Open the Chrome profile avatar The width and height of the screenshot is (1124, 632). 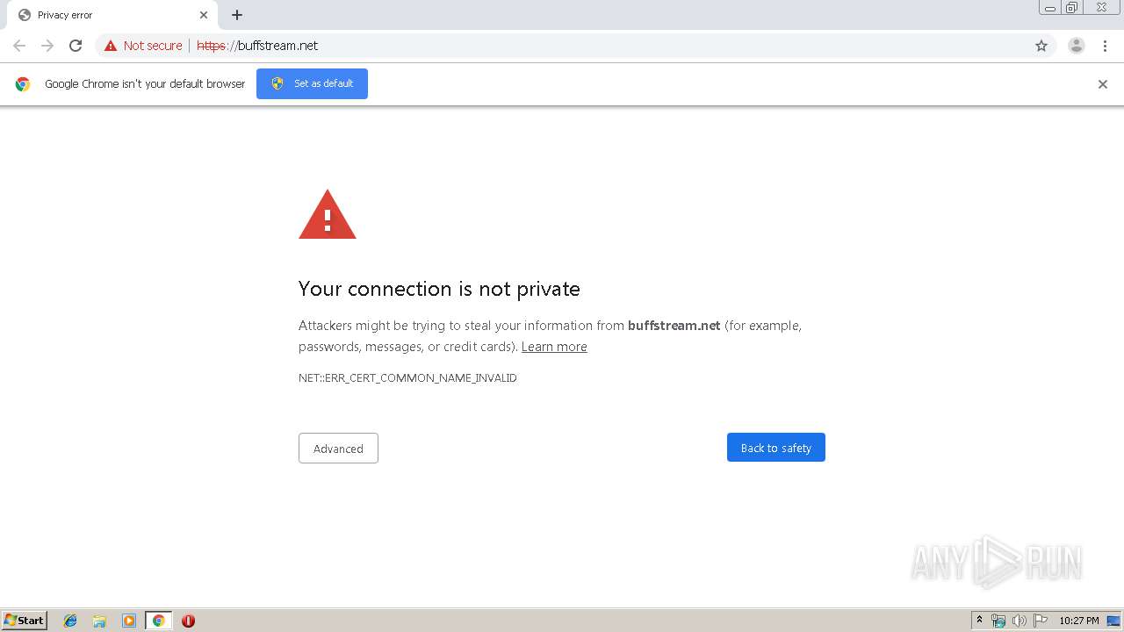(1076, 46)
